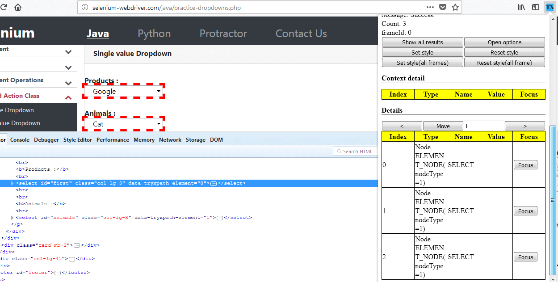558x282 pixels.
Task: Bookmark this page with the star
Action: pyautogui.click(x=454, y=7)
